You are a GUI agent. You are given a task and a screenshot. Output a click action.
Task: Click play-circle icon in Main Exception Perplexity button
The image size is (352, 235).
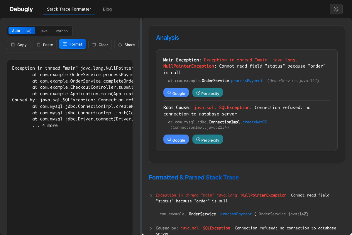198,93
